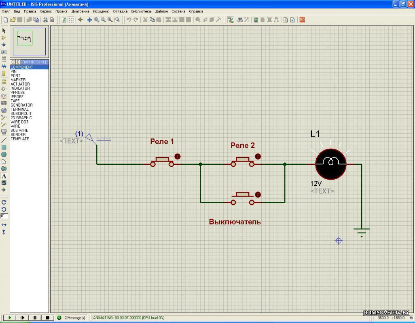Select the 2D symbols (S) tool
The width and height of the screenshot is (415, 323).
4,183
